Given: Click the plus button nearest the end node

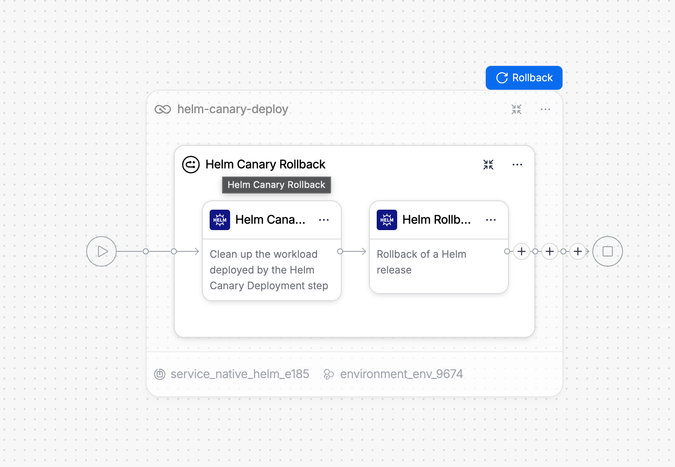Looking at the screenshot, I should tap(578, 251).
